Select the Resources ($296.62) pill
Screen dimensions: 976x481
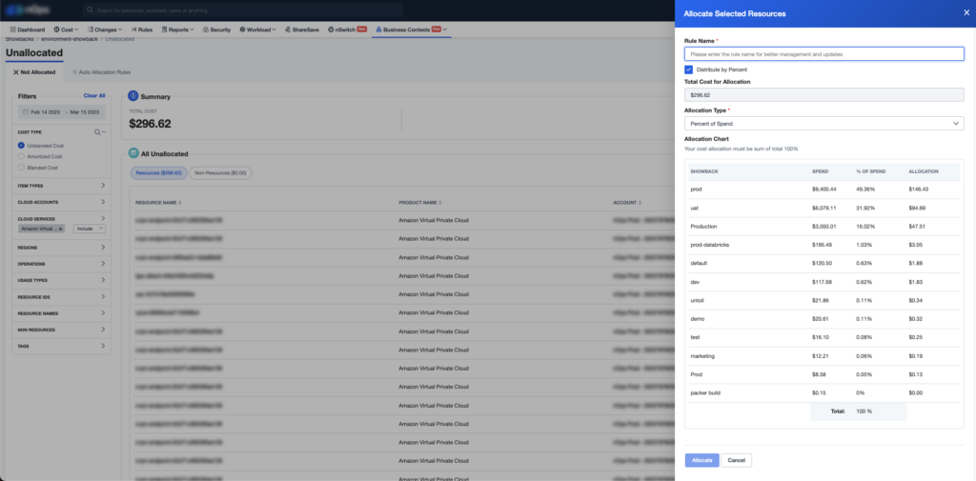[x=158, y=172]
